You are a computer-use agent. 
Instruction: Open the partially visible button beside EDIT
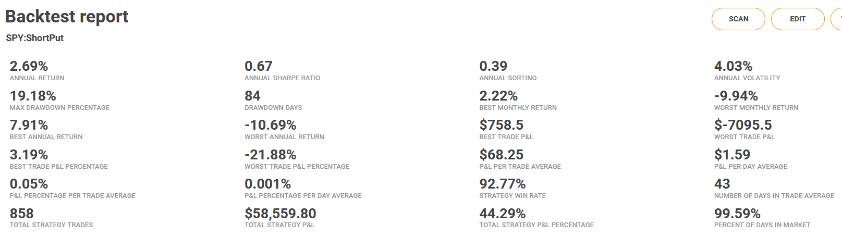(837, 19)
